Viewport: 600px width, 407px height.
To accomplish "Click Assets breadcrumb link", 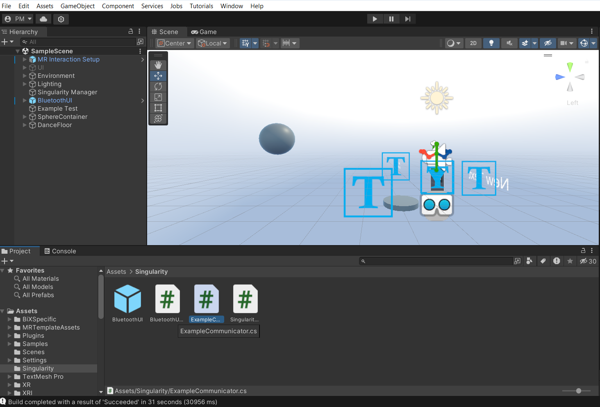I will 116,272.
